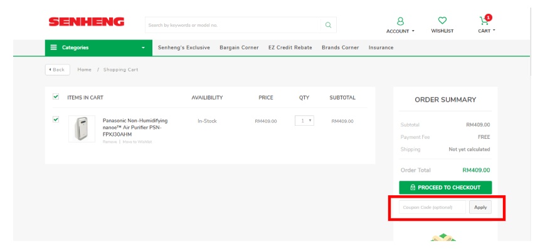Image resolution: width=545 pixels, height=249 pixels.
Task: Expand the Categories dropdown arrow
Action: tap(143, 48)
